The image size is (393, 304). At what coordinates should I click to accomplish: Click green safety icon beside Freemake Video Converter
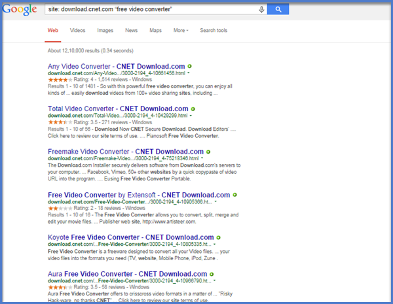pos(208,152)
